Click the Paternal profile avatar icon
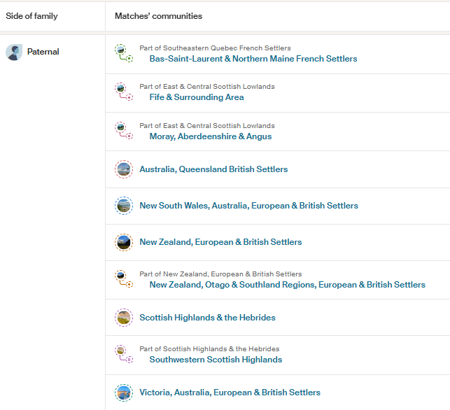 click(14, 52)
